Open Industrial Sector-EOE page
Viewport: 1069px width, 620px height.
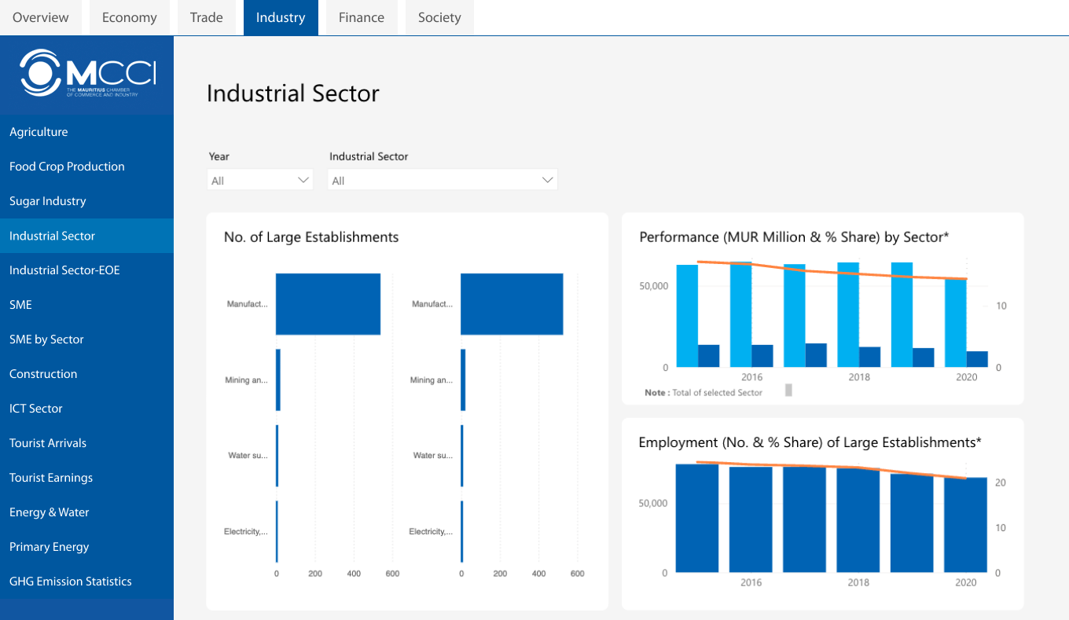tap(64, 270)
